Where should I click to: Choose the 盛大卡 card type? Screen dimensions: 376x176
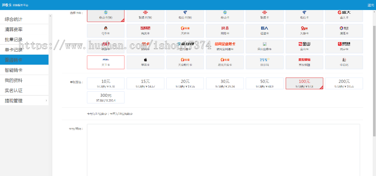[x=344, y=15]
